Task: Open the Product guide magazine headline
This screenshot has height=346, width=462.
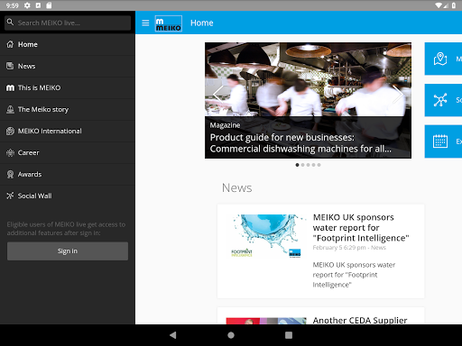Action: (x=300, y=143)
